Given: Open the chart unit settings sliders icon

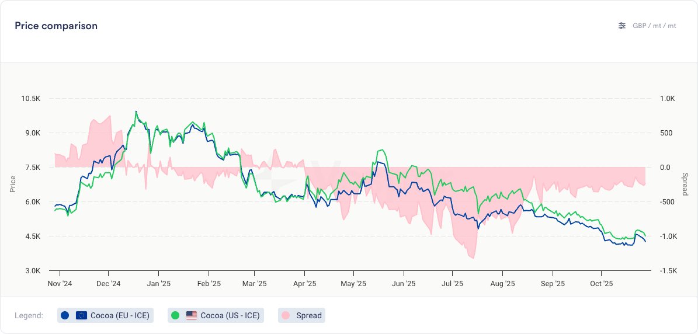Looking at the screenshot, I should [x=622, y=26].
